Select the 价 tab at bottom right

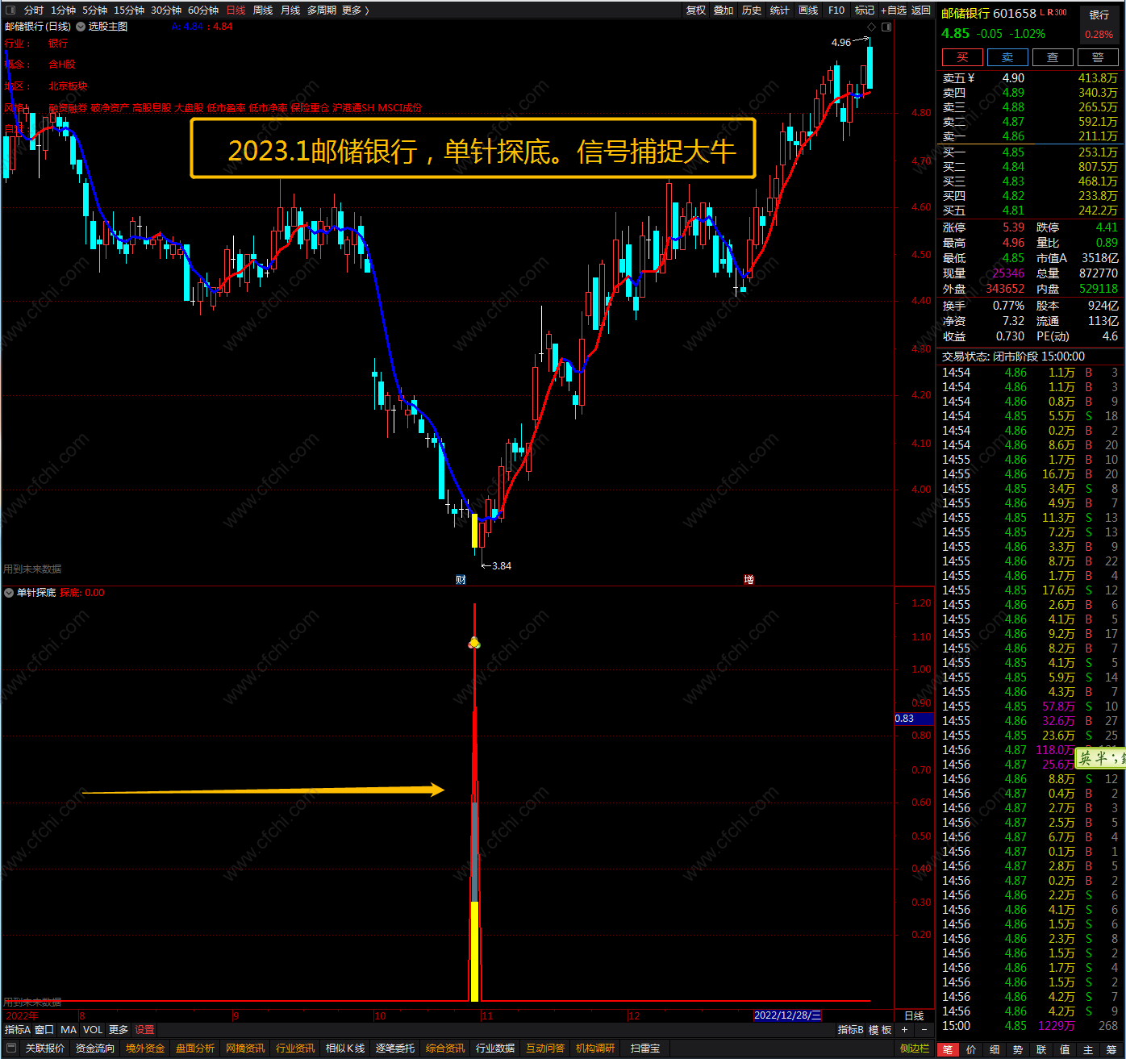(x=971, y=1049)
